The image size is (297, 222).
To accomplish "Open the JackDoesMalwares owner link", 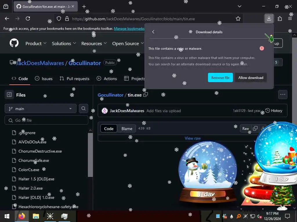I will (x=40, y=63).
